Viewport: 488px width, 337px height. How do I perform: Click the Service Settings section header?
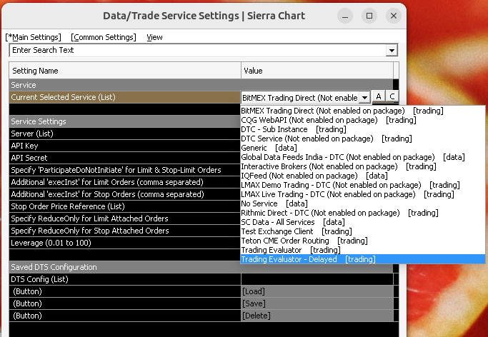[125, 121]
